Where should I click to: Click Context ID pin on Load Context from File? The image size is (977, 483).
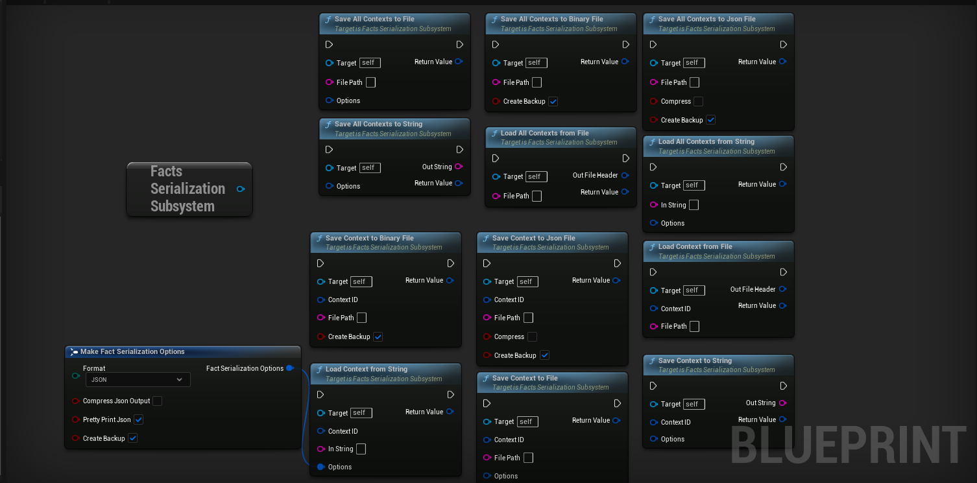point(653,309)
